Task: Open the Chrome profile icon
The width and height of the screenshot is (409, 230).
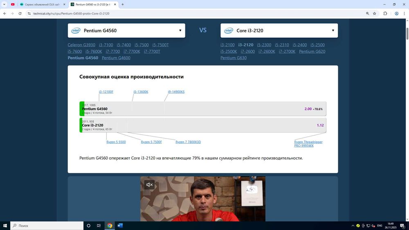Action: click(x=396, y=13)
